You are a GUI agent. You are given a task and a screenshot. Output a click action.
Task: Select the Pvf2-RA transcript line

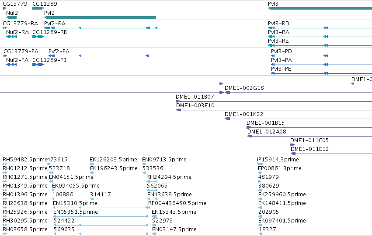[101, 28]
